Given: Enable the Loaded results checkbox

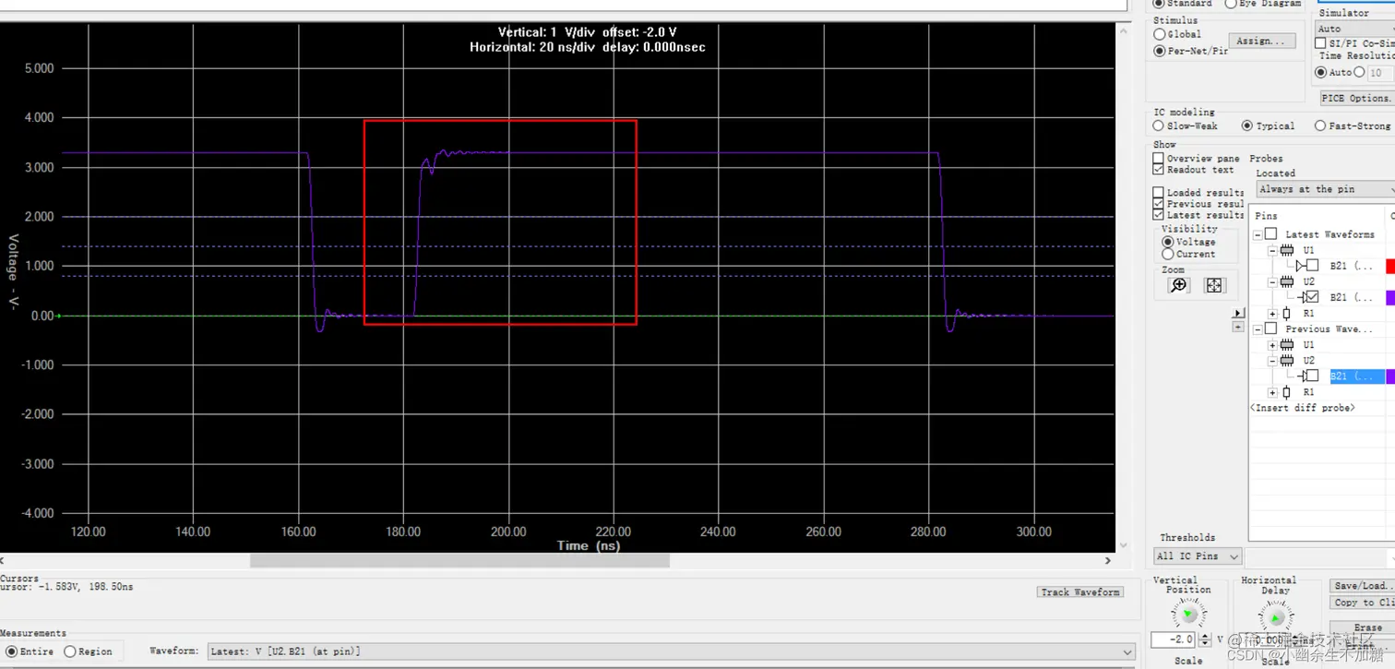Looking at the screenshot, I should click(1158, 193).
